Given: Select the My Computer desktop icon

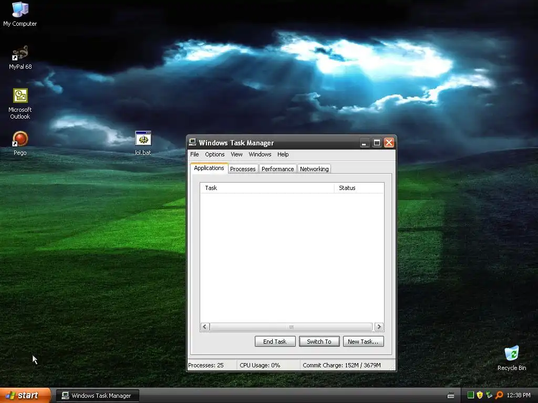Looking at the screenshot, I should pos(20,14).
